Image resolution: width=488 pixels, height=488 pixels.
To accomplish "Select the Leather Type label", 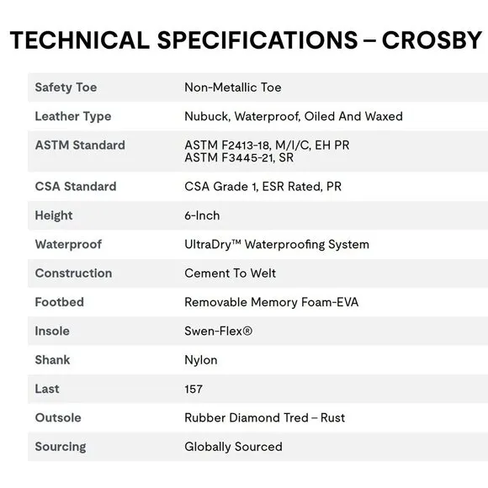I will (73, 117).
